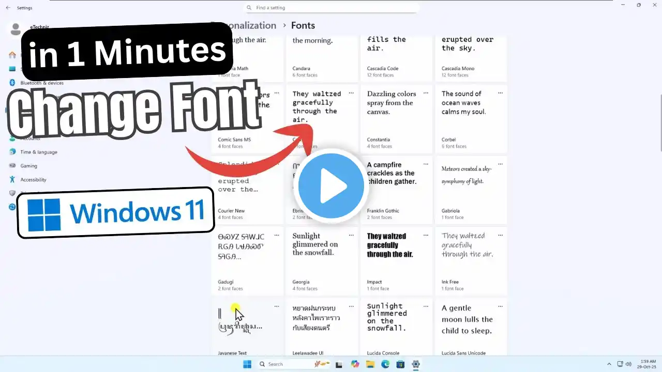Select Time & language in the sidebar
This screenshot has height=372, width=662.
(x=39, y=152)
